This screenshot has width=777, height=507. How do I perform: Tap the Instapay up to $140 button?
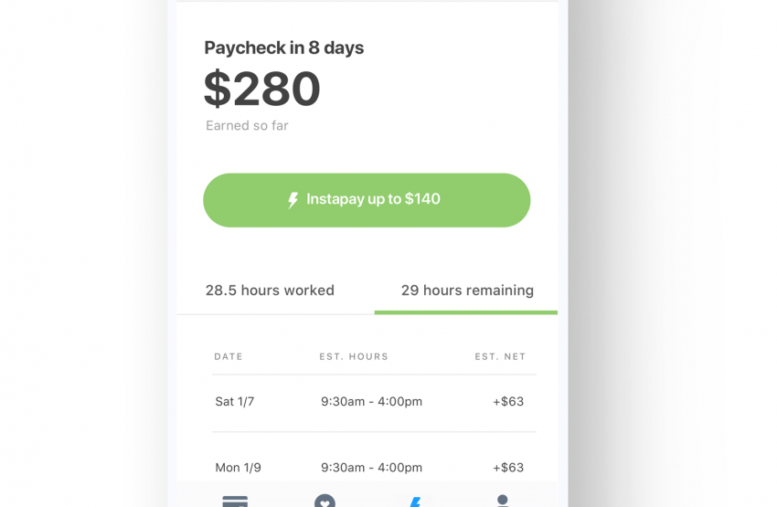point(367,200)
